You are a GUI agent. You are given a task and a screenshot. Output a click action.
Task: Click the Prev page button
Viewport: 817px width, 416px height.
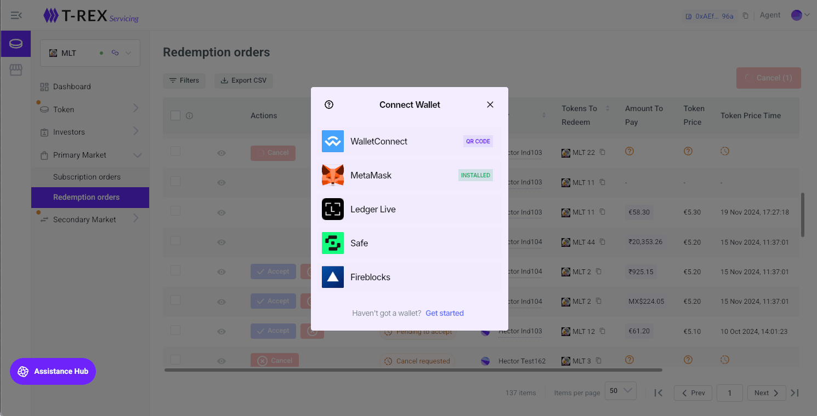693,393
